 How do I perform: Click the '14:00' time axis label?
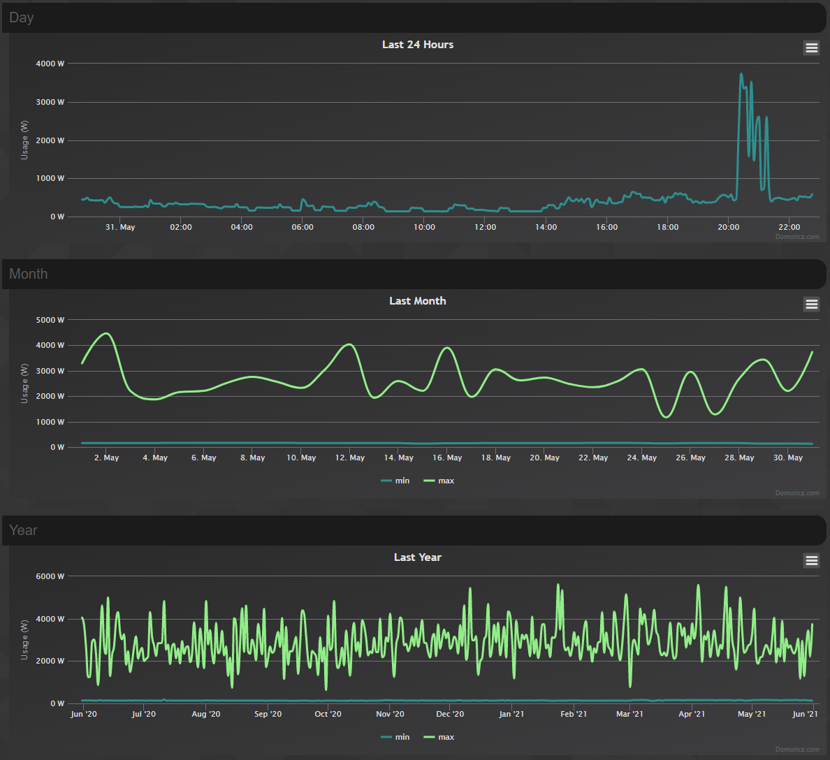[x=546, y=227]
